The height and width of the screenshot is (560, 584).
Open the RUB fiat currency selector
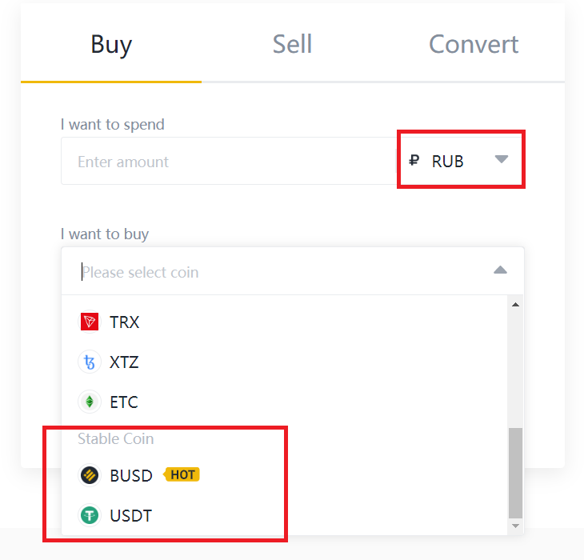click(x=460, y=161)
